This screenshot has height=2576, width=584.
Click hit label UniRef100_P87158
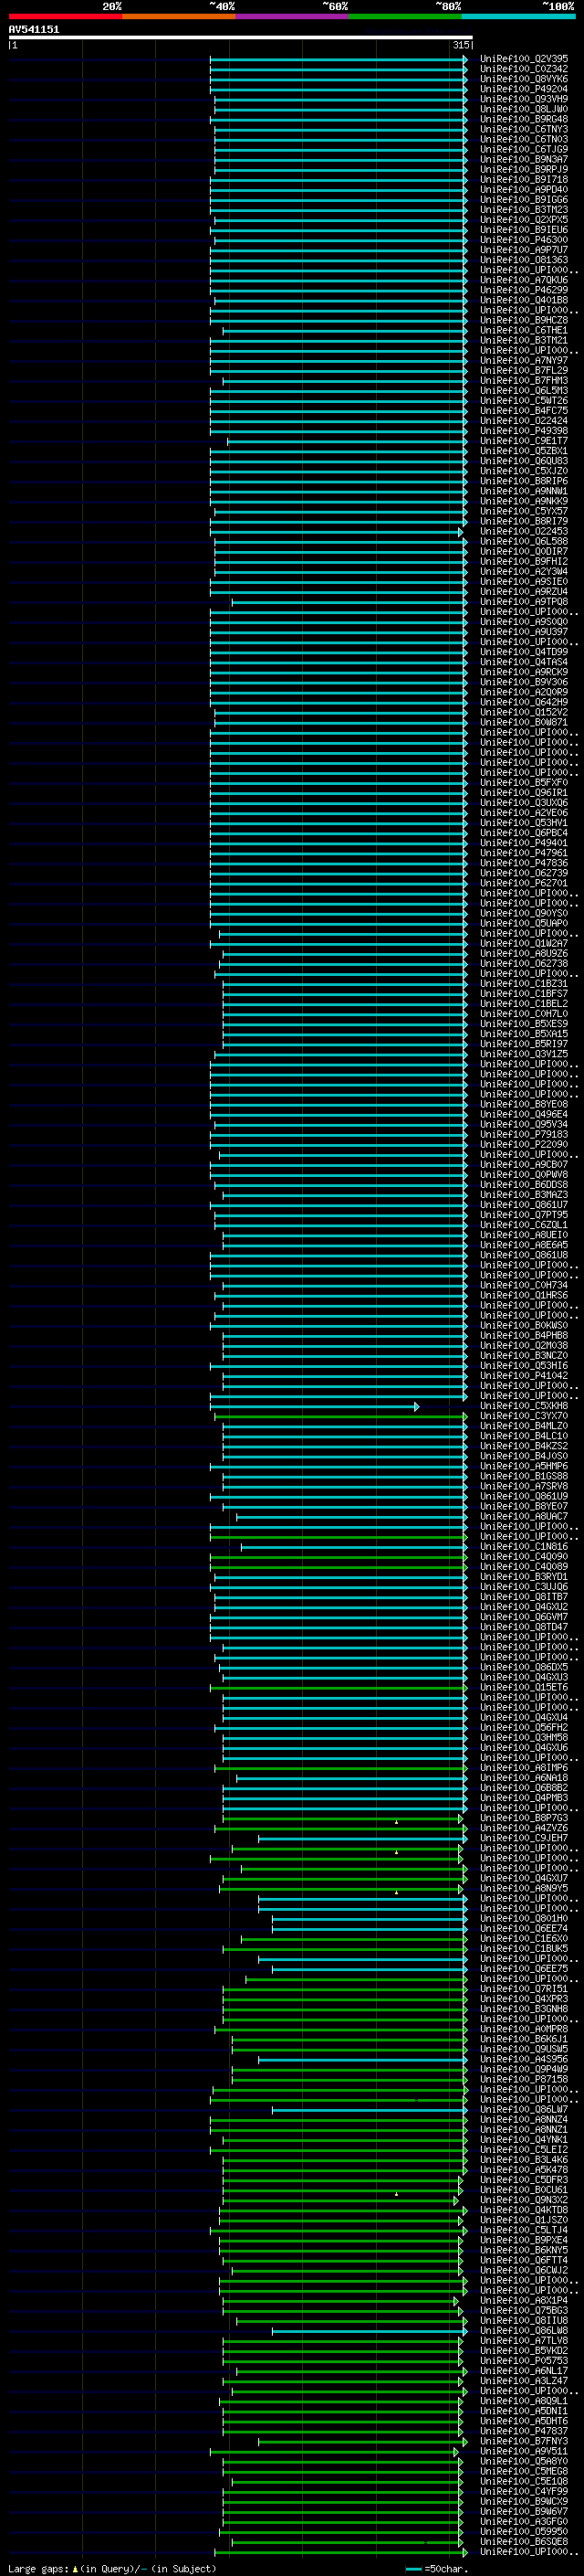(x=524, y=2080)
